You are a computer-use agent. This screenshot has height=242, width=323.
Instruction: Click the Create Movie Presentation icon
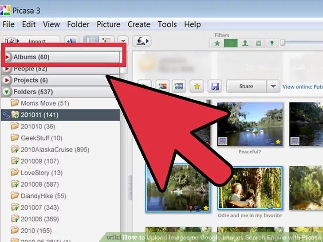[x=179, y=86]
